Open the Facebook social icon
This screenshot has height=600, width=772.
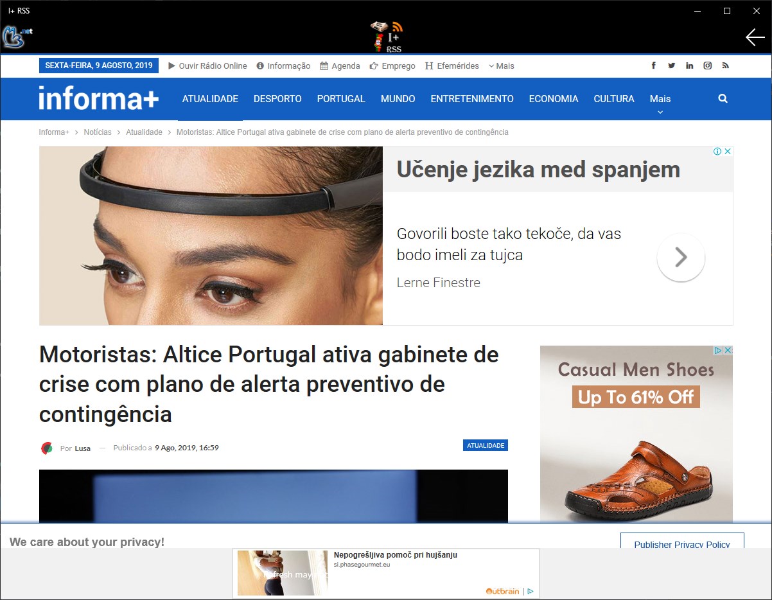pyautogui.click(x=654, y=66)
